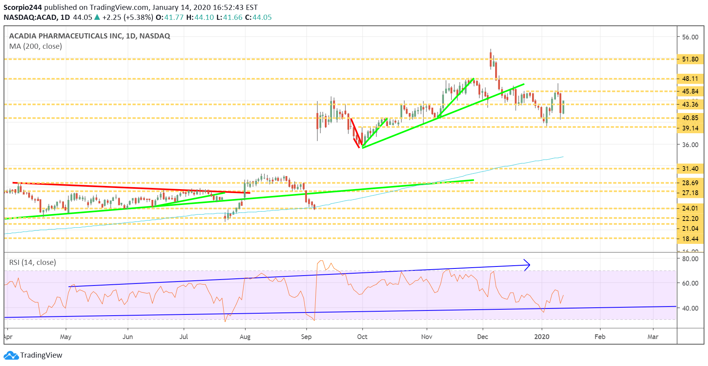
Task: Click the Jul time axis label
Action: point(183,337)
